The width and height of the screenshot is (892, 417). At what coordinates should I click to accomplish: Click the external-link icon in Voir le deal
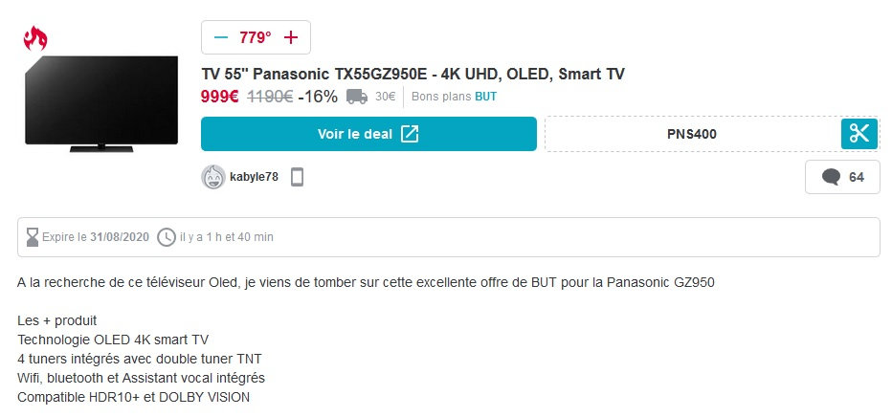(410, 134)
